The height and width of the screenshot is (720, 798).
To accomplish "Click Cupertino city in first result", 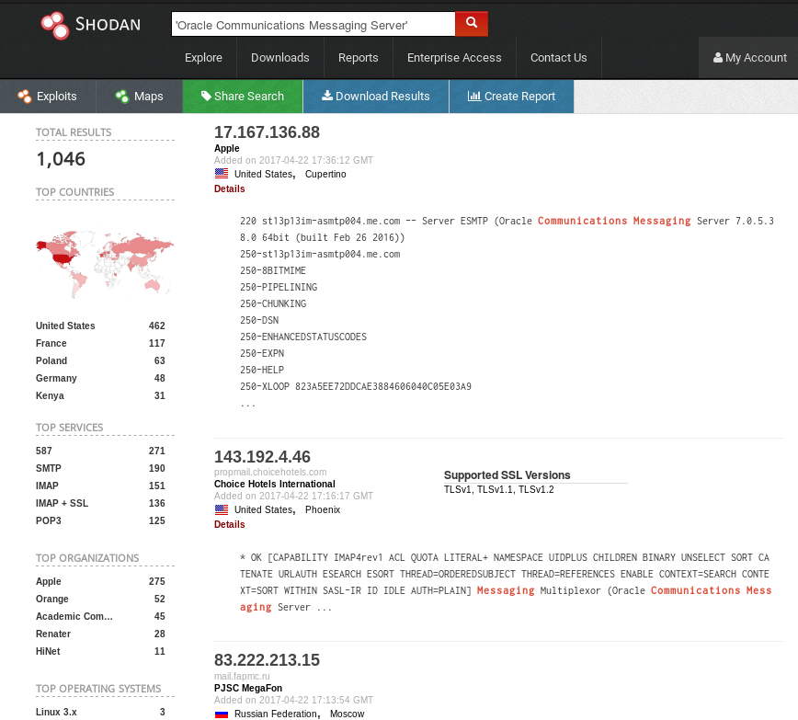I will click(325, 174).
